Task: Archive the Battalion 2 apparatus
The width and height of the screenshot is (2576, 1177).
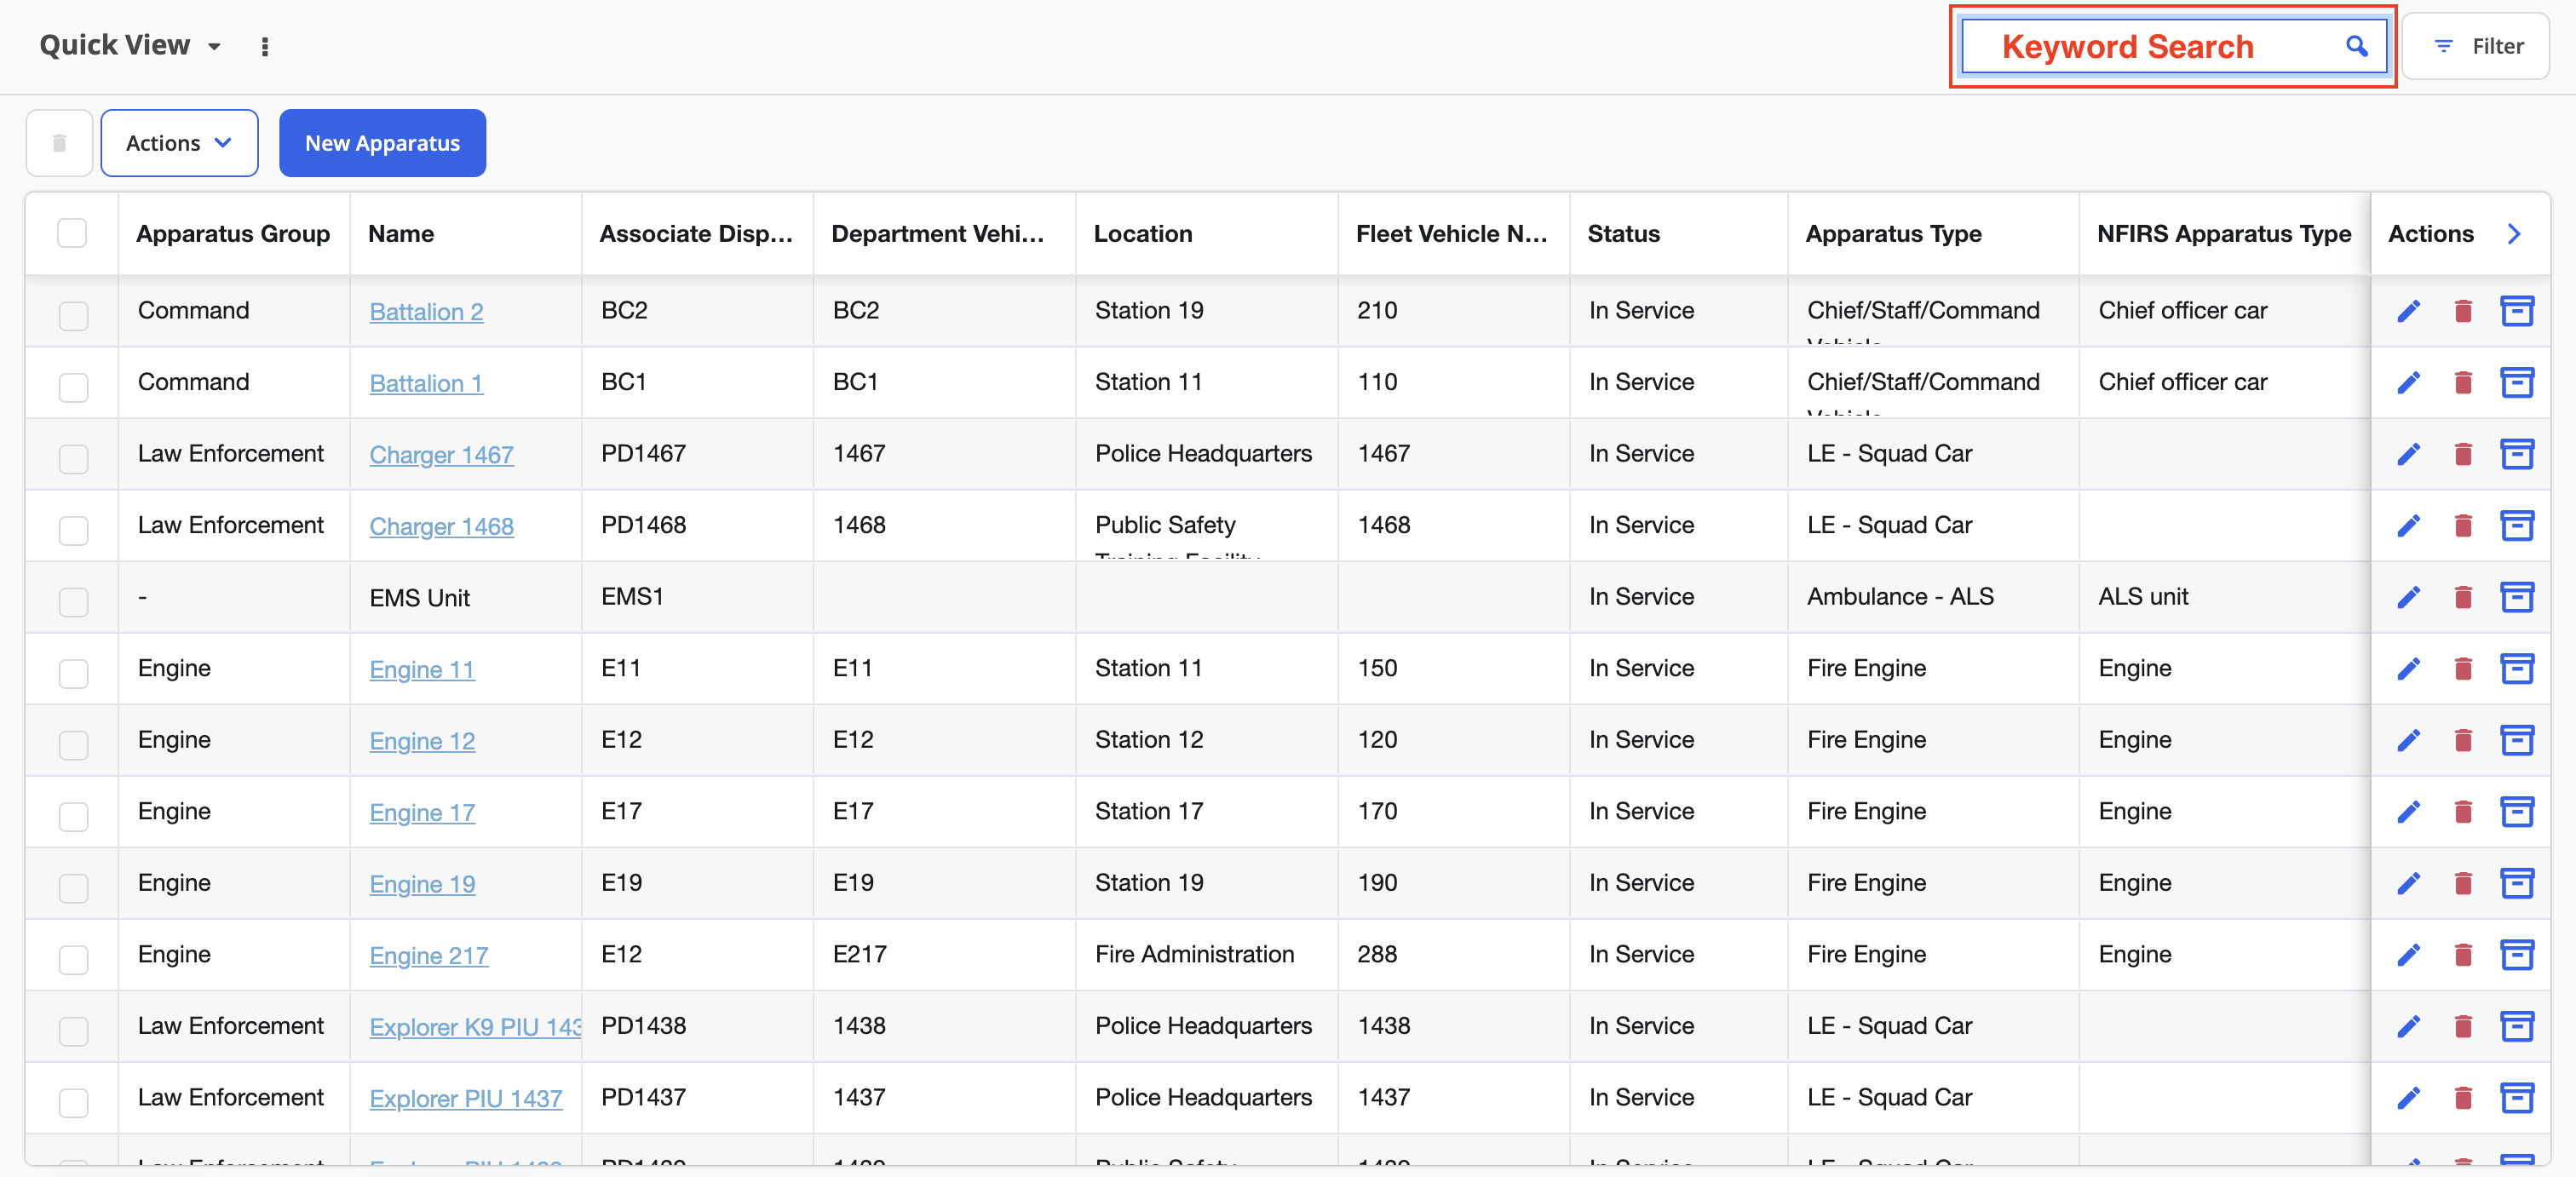Action: click(x=2516, y=311)
